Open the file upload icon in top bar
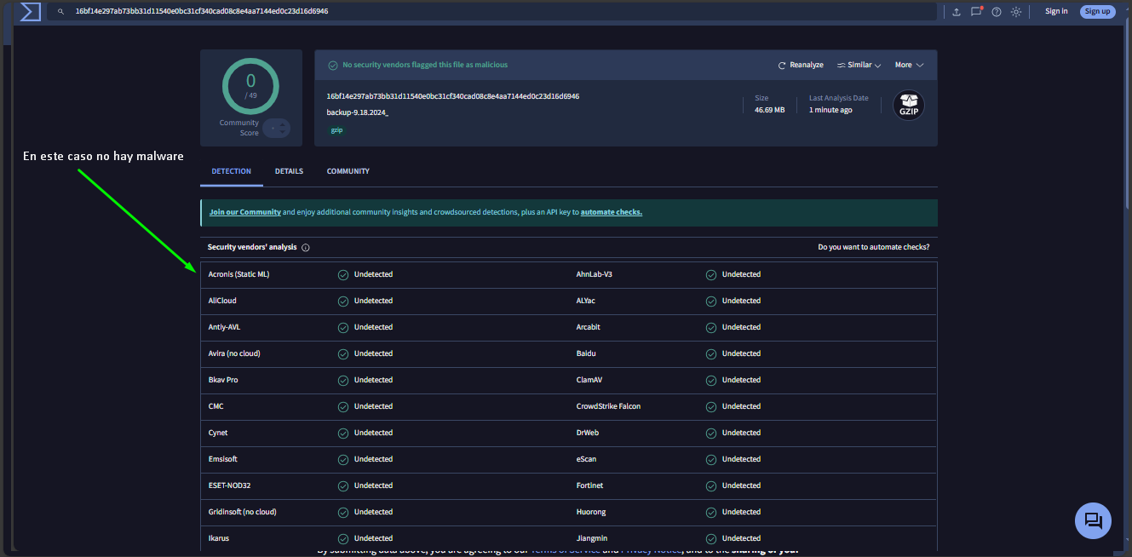 (956, 11)
